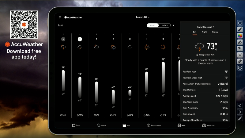Select the eraser tool
The image size is (245, 138).
tap(240, 61)
